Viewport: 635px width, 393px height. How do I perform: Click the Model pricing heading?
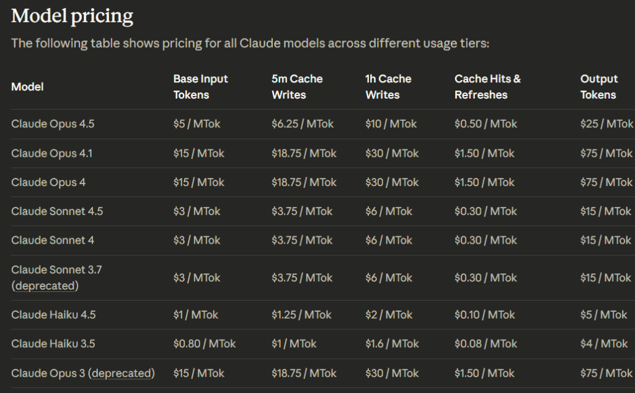(x=72, y=16)
